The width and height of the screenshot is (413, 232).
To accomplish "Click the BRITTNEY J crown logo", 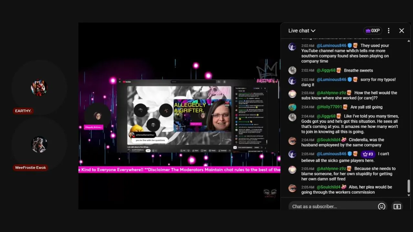I will coord(267,73).
